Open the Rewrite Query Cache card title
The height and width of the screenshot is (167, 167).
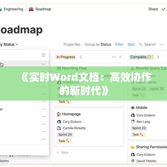click(151, 68)
